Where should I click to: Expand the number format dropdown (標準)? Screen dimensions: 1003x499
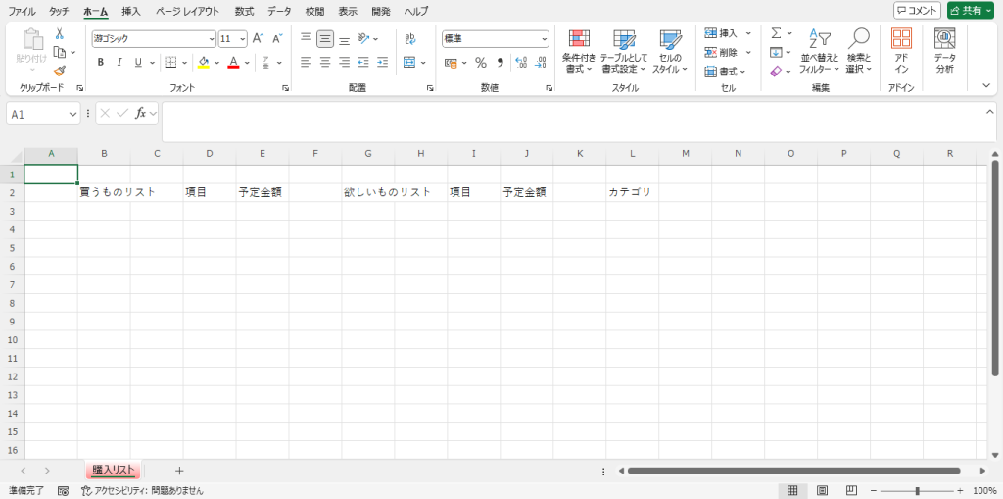[544, 39]
